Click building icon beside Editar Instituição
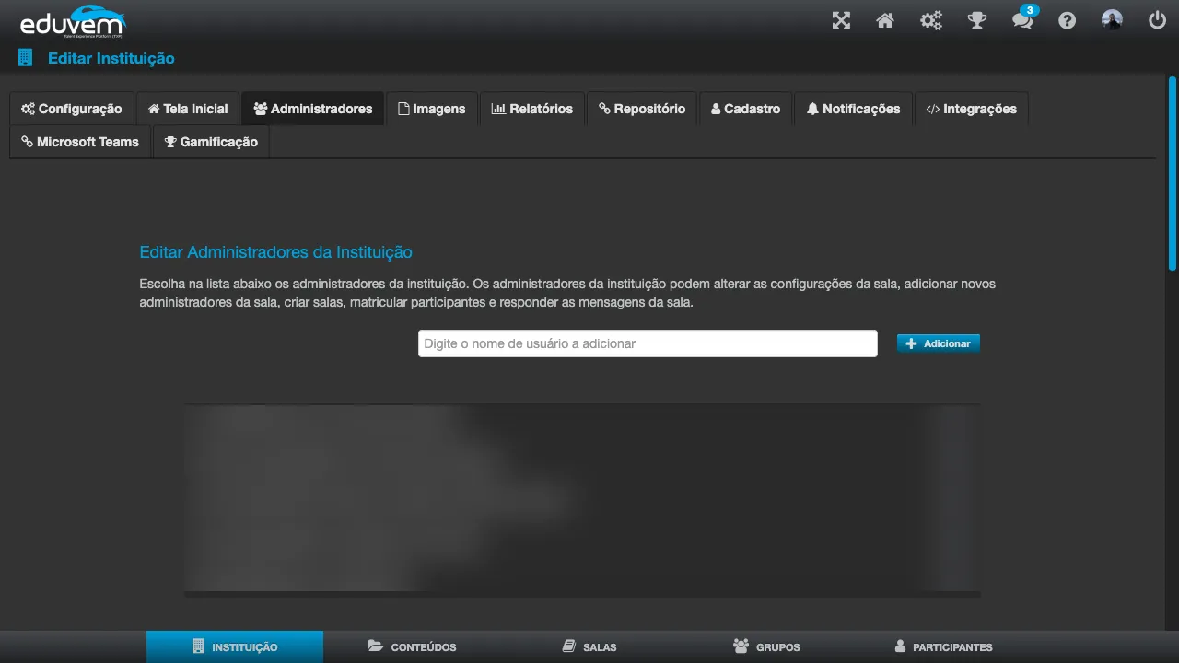The height and width of the screenshot is (663, 1179). [26, 58]
